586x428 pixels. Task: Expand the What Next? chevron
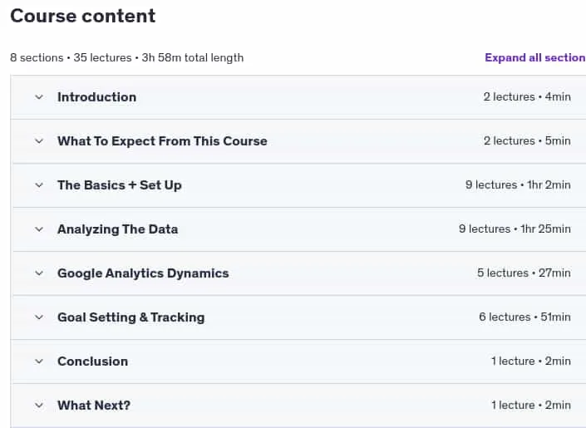(39, 406)
